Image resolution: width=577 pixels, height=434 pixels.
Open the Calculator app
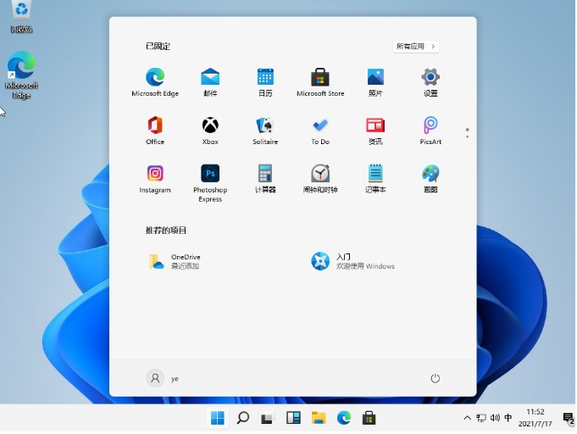265,175
